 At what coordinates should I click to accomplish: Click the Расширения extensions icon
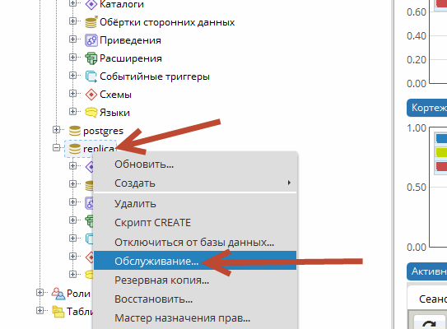(x=91, y=58)
